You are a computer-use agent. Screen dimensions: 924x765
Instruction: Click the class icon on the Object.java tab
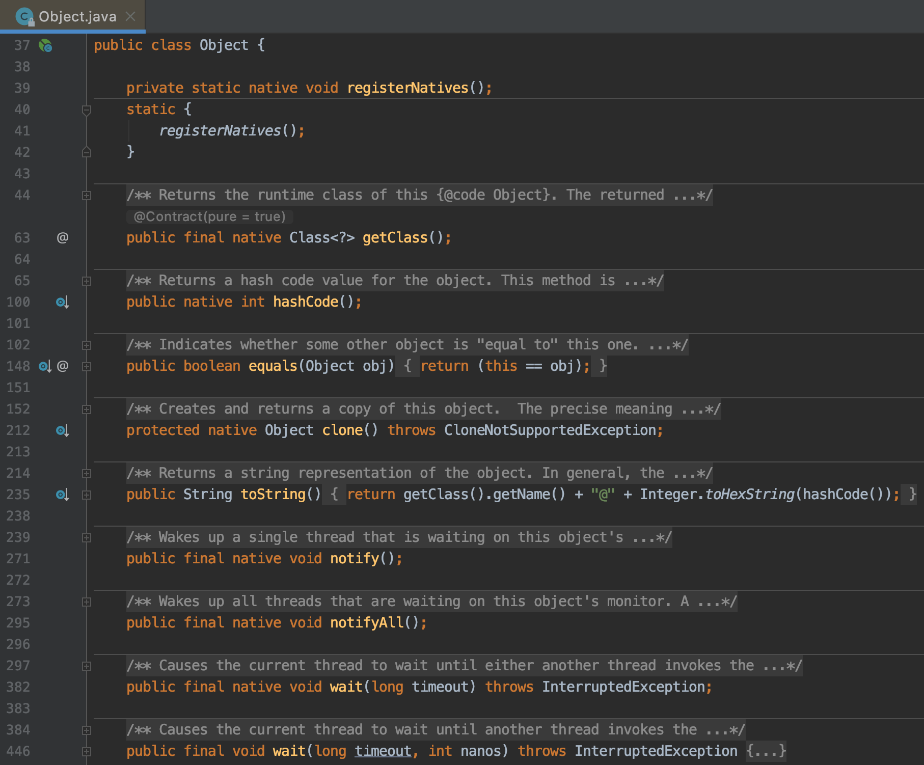coord(24,17)
